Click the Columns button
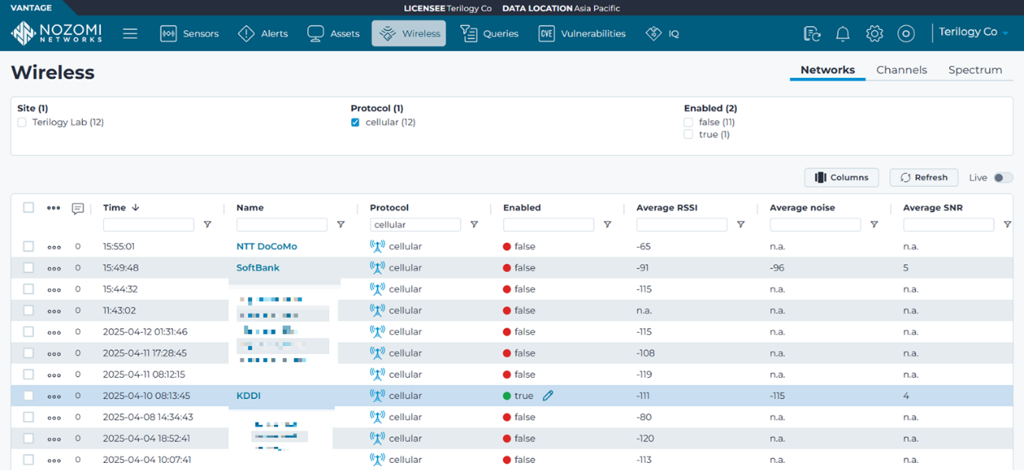1024x470 pixels. 842,177
